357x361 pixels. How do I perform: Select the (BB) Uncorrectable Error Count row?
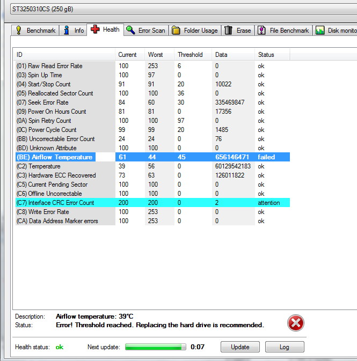(x=152, y=139)
